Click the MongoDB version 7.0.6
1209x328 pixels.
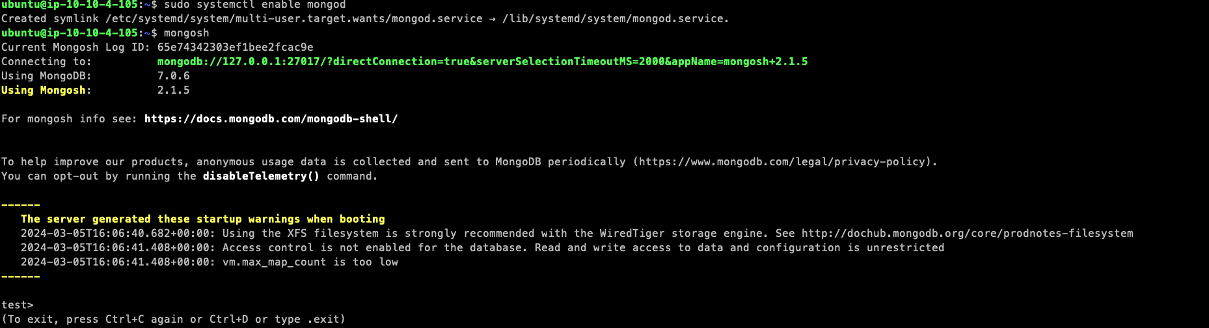tap(173, 75)
